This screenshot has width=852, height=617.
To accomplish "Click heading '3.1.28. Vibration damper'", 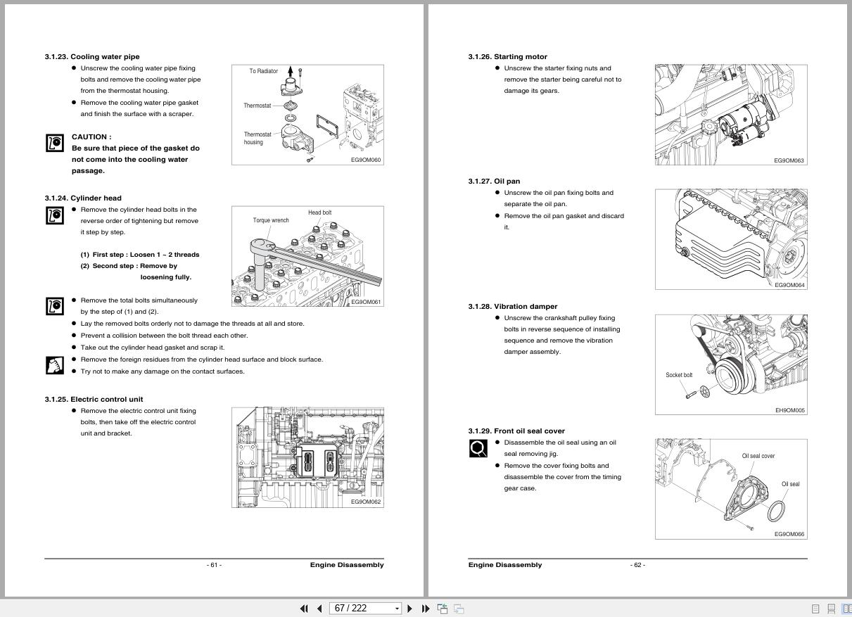I will 512,306.
